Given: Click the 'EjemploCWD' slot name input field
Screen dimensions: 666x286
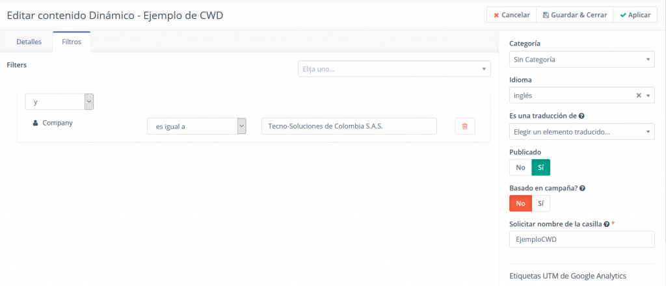Looking at the screenshot, I should (x=581, y=239).
